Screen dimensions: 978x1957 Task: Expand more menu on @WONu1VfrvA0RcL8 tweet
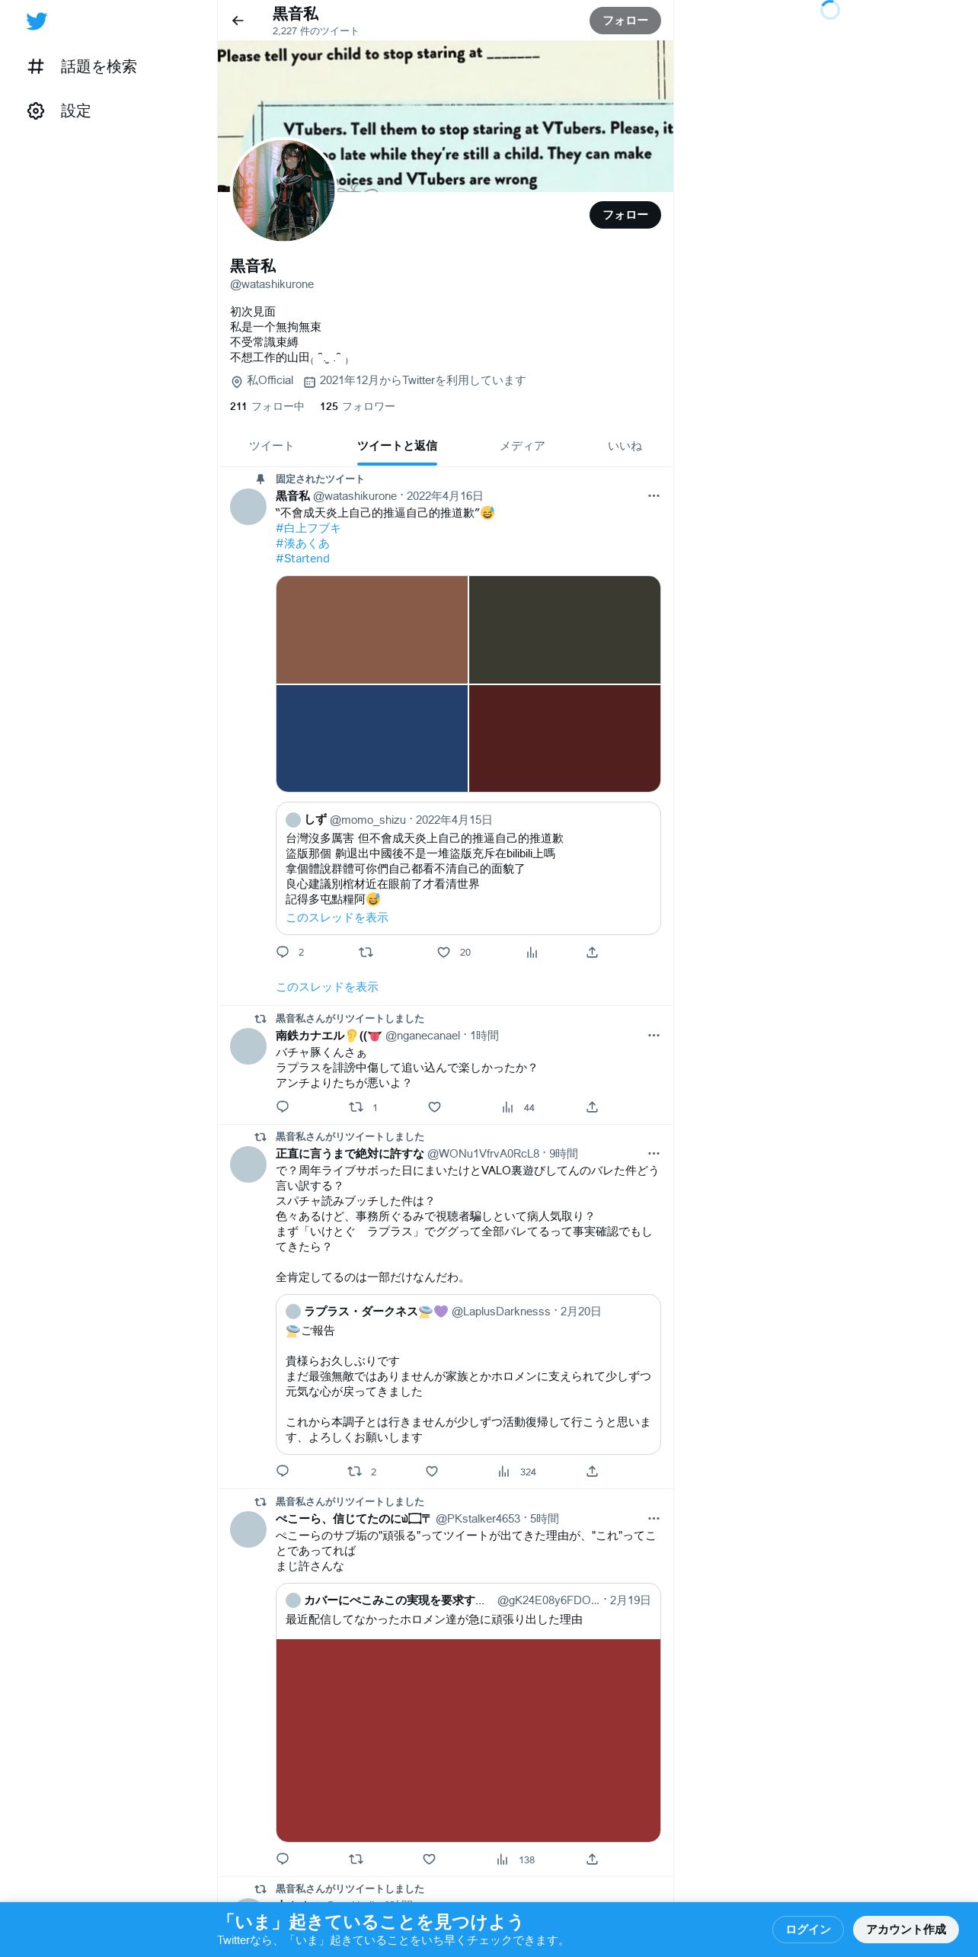654,1154
